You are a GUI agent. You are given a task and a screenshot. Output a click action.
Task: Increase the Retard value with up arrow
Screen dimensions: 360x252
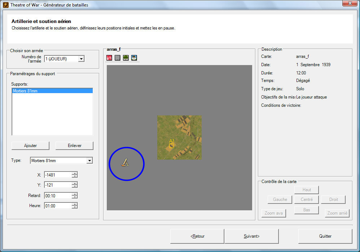click(75, 194)
